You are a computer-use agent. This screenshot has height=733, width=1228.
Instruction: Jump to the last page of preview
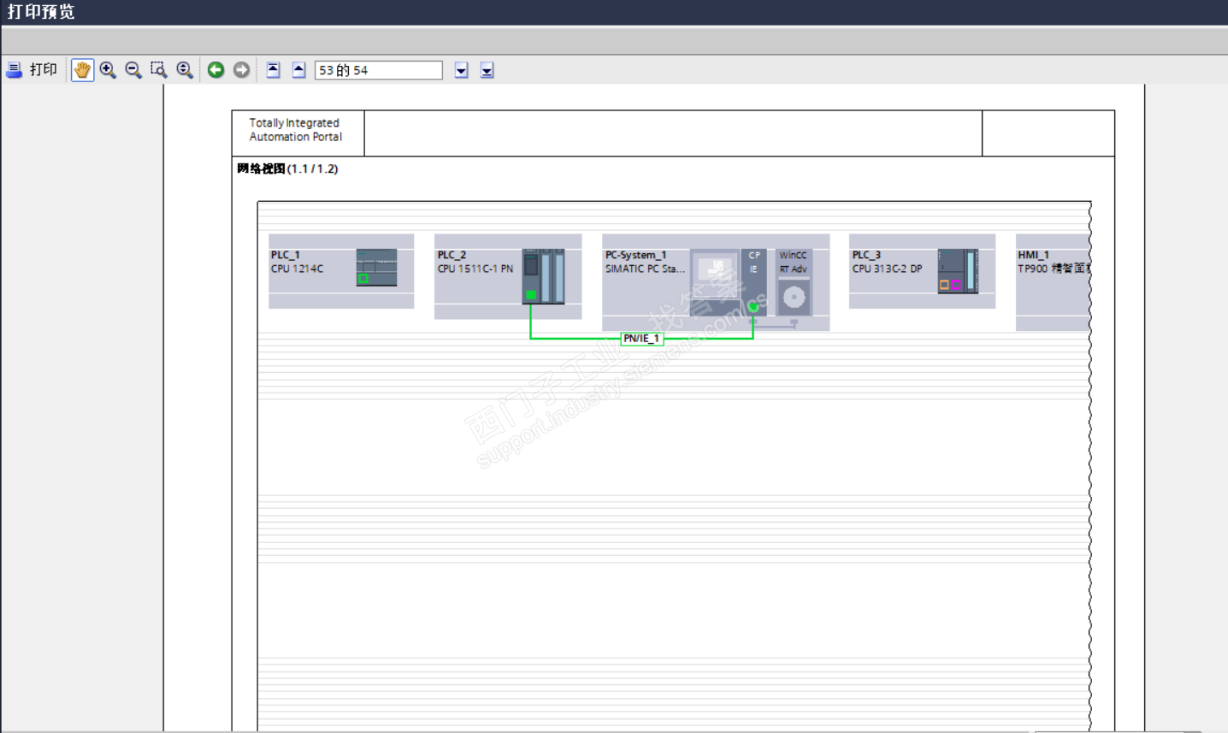(487, 70)
